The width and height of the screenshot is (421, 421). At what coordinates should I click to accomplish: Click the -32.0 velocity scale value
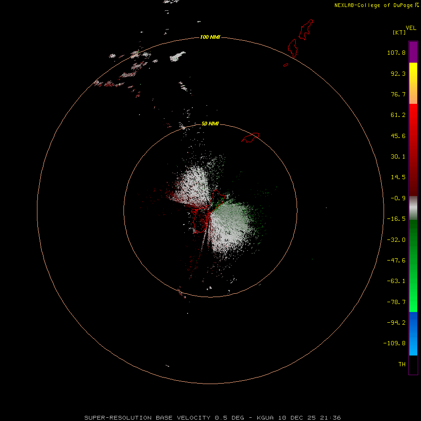[x=396, y=240]
